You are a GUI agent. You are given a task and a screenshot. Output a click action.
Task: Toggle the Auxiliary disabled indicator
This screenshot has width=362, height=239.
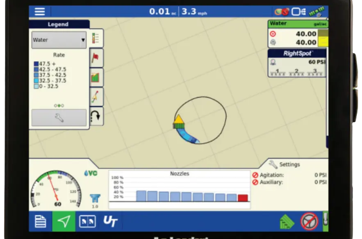(255, 182)
